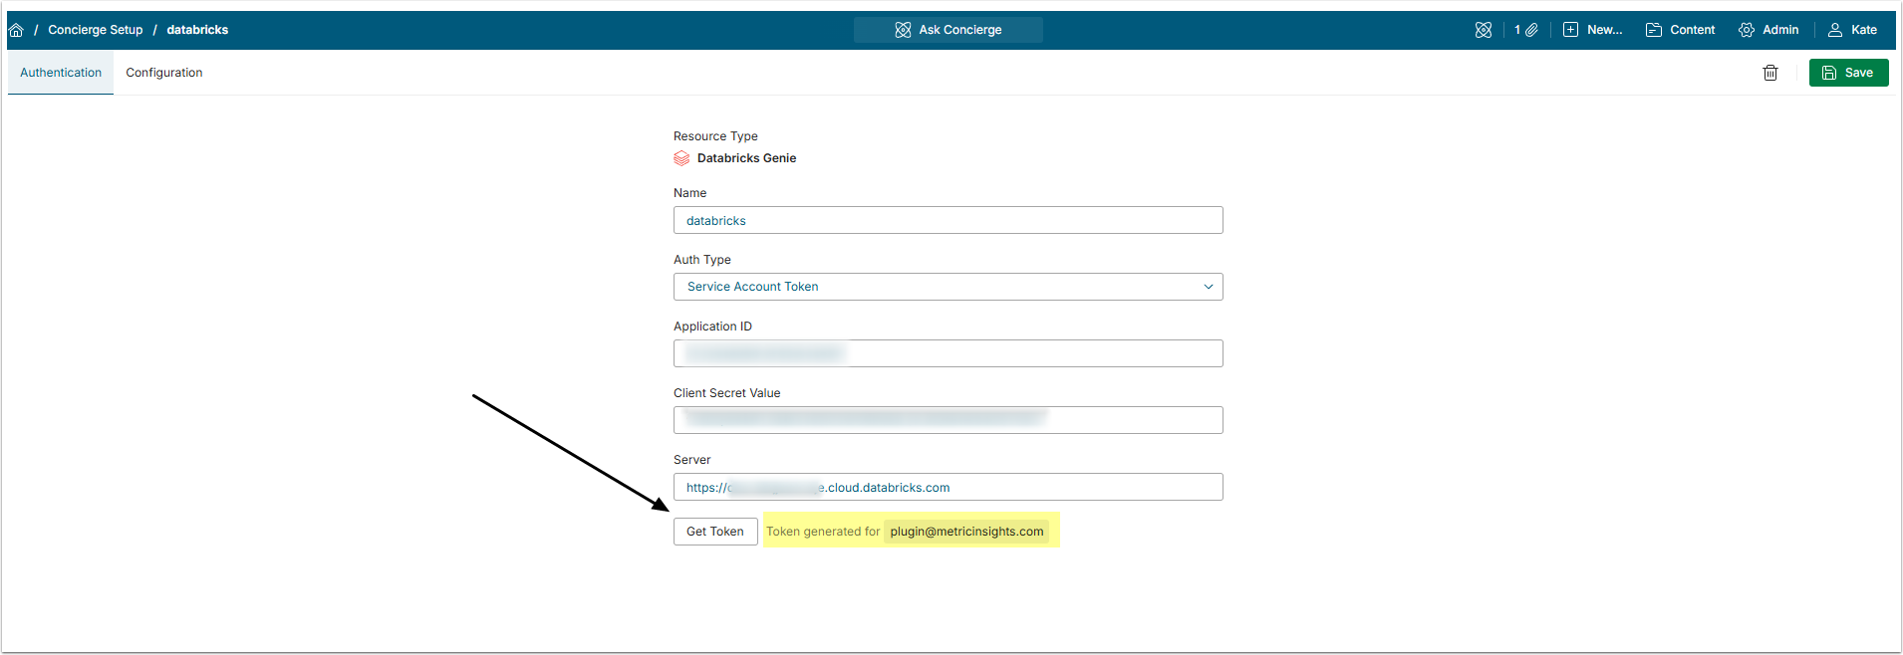The width and height of the screenshot is (1903, 655).
Task: Open the paperclip attachments indicator
Action: pos(1530,30)
